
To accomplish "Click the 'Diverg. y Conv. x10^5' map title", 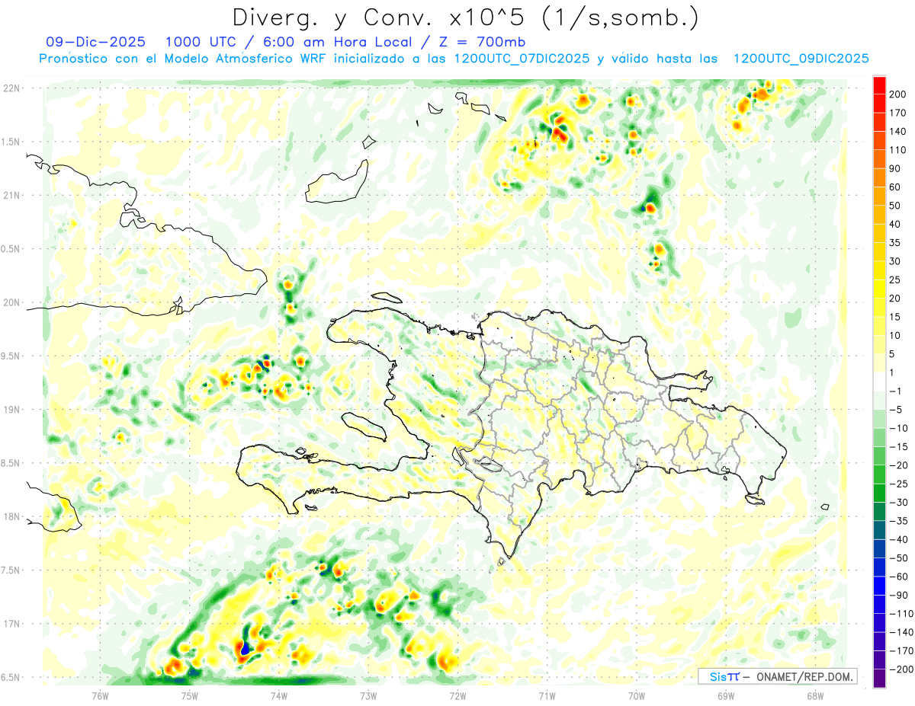I will point(465,17).
